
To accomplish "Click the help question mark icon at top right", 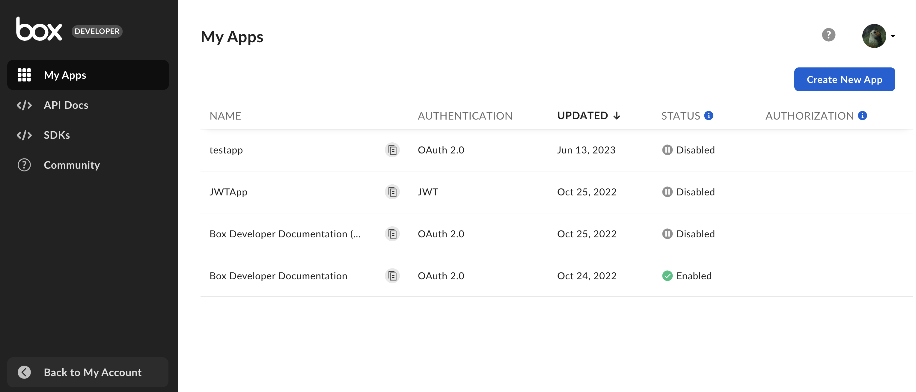I will click(828, 34).
